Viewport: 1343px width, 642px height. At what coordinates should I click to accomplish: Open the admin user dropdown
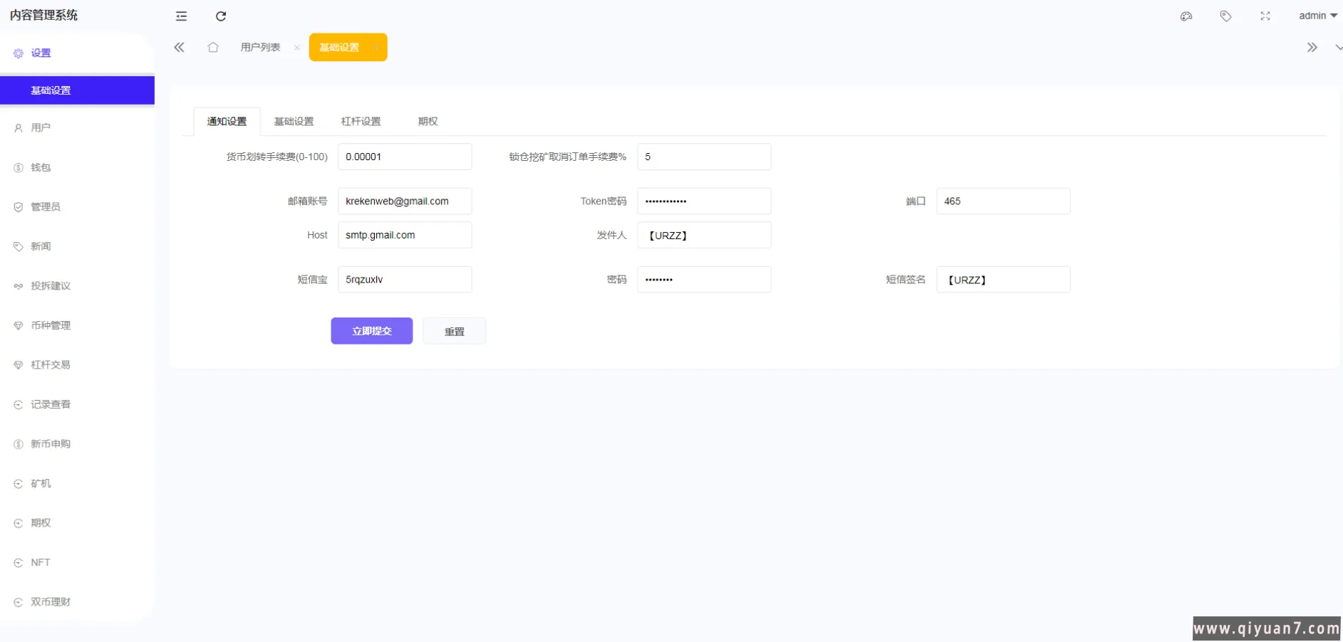click(x=1317, y=16)
